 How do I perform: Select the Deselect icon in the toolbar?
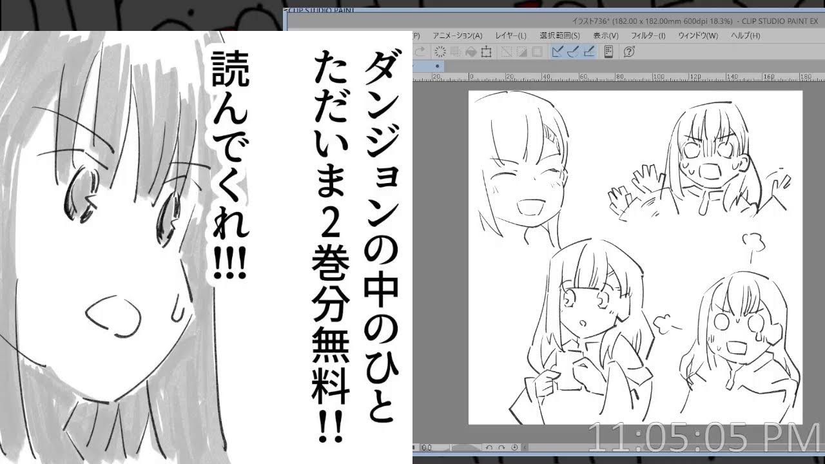441,52
